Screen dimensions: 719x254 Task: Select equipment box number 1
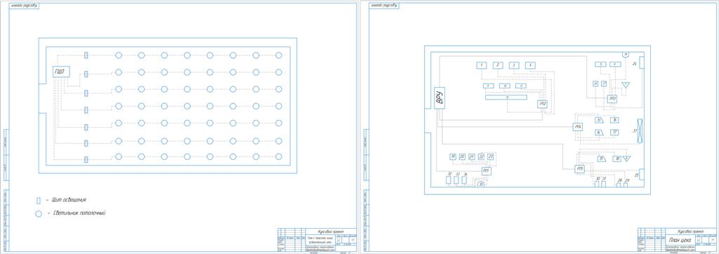[481, 65]
